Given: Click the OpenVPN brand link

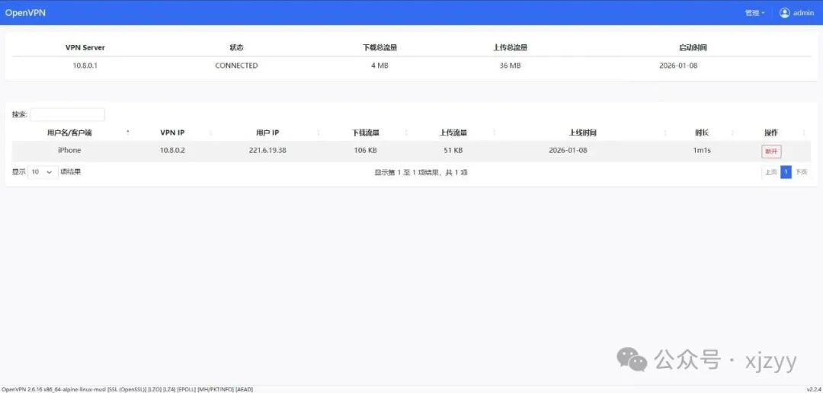Looking at the screenshot, I should (x=25, y=13).
